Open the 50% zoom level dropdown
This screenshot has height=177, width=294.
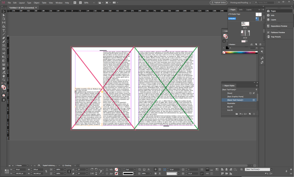pos(94,3)
